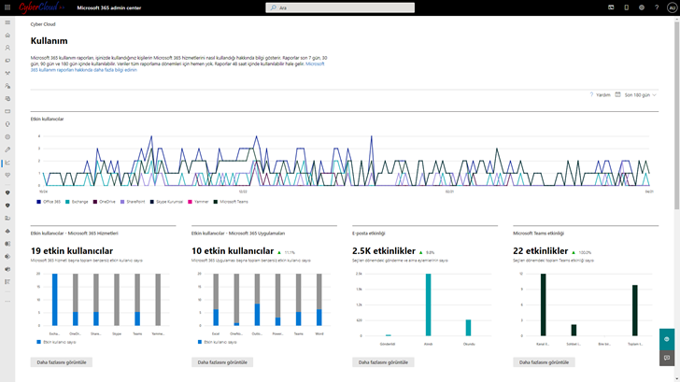Open the Support headset icon
Screen dimensions: 680x382
pos(7,124)
